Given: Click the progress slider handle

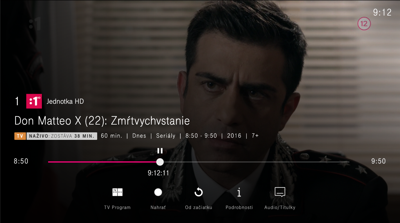Looking at the screenshot, I should tap(160, 162).
